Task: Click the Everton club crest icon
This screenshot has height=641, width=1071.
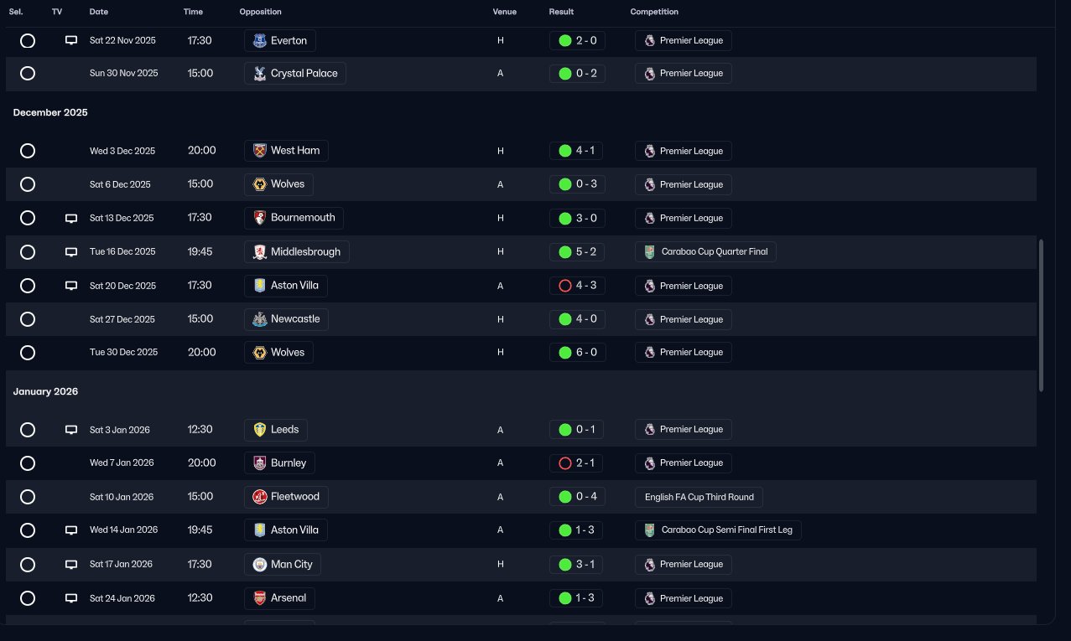Action: coord(260,40)
